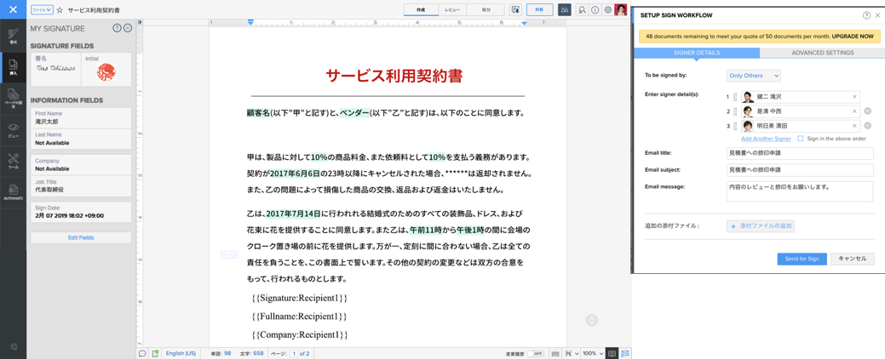This screenshot has height=359, width=885.
Task: Open document settings gear icon
Action: [x=607, y=10]
